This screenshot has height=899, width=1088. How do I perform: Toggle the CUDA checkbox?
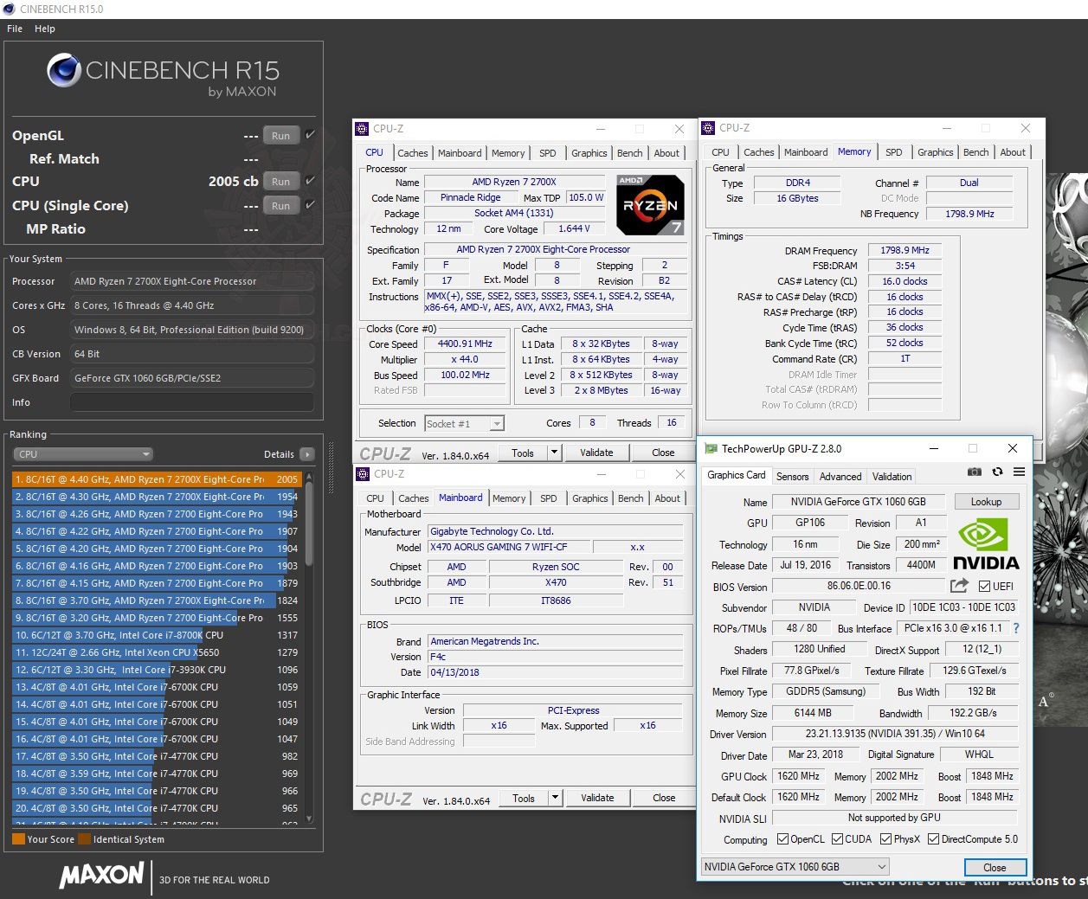837,838
